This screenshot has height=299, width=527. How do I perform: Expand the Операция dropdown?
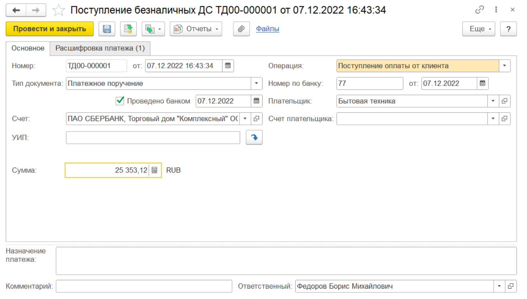click(x=504, y=66)
